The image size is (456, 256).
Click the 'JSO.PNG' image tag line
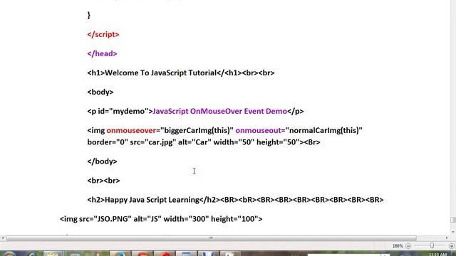pos(161,219)
